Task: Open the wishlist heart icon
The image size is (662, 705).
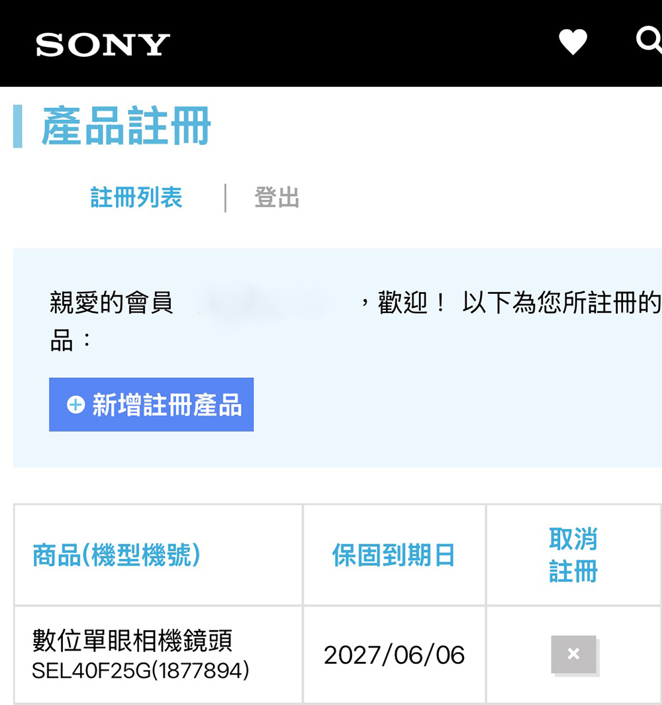Action: (573, 43)
